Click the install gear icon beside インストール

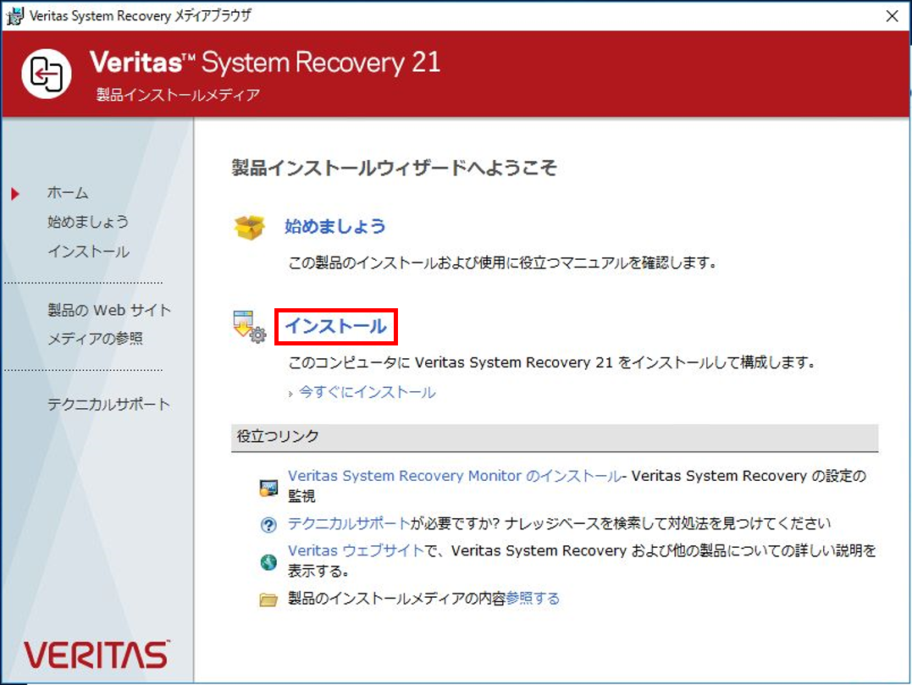pyautogui.click(x=250, y=327)
